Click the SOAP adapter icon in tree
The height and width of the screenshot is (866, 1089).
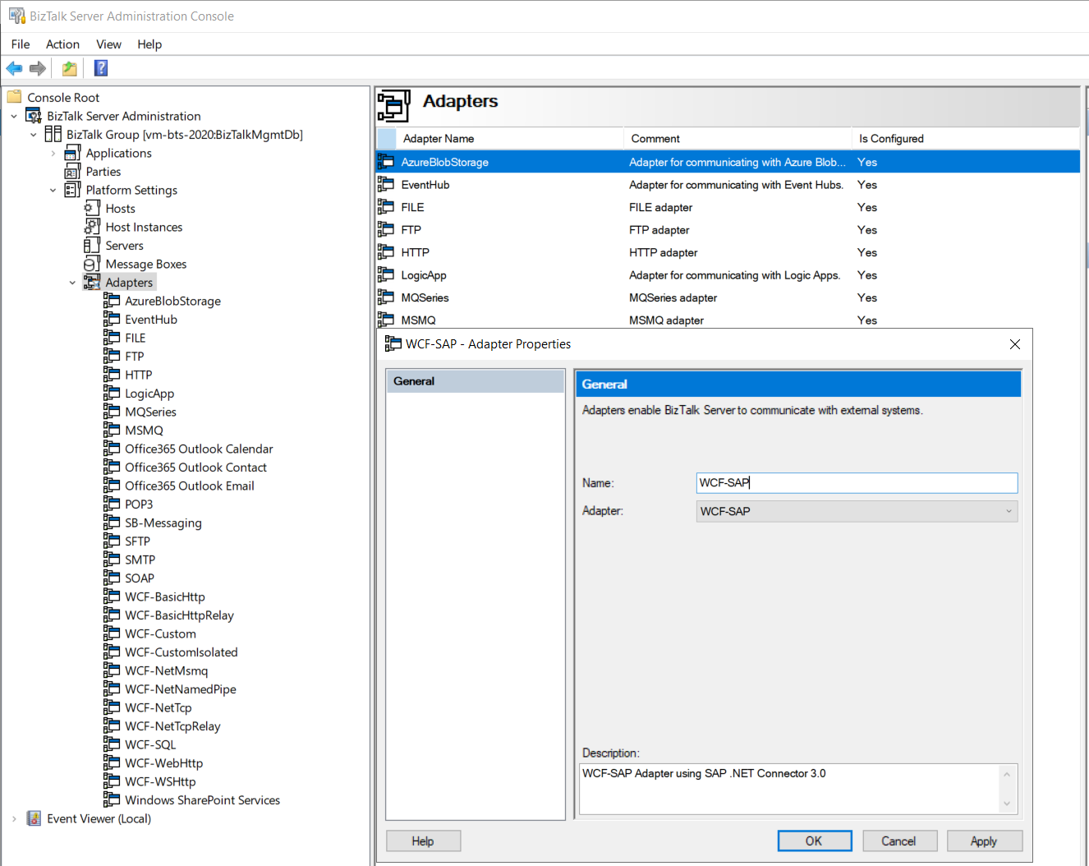point(112,578)
